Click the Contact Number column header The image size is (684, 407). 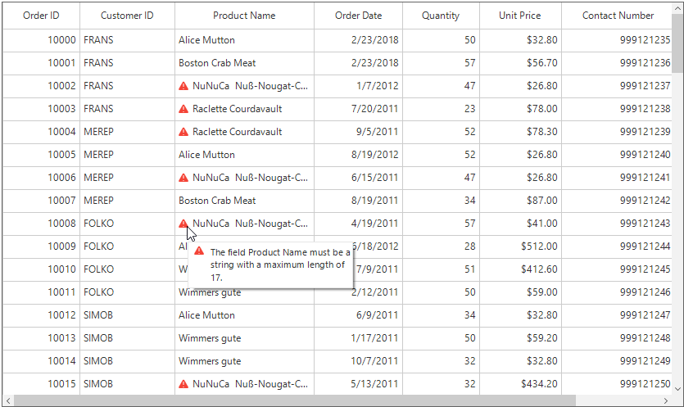click(618, 16)
